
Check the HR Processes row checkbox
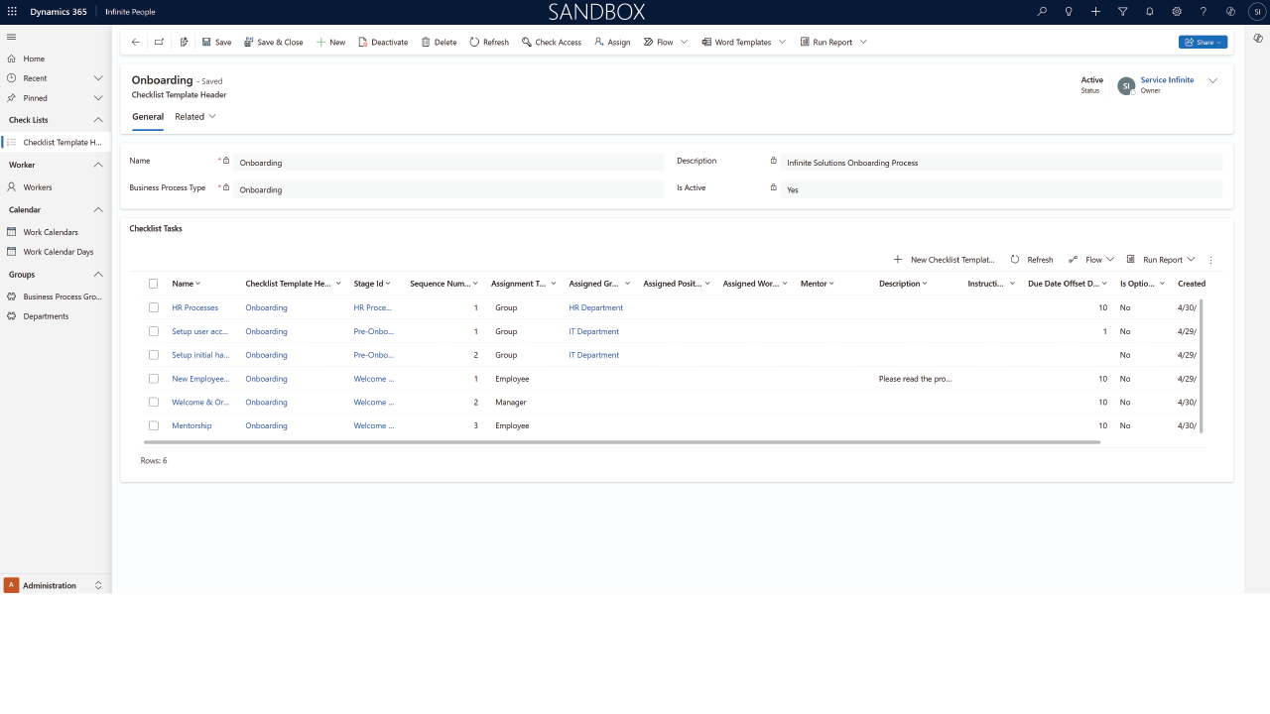pos(154,307)
